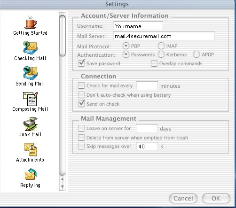The height and width of the screenshot is (208, 236).
Task: Click the Skip messages over size field
Action: (x=147, y=146)
